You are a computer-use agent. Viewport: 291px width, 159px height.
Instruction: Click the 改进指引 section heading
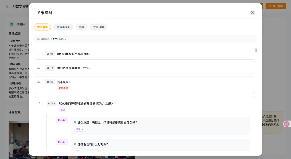click(16, 83)
